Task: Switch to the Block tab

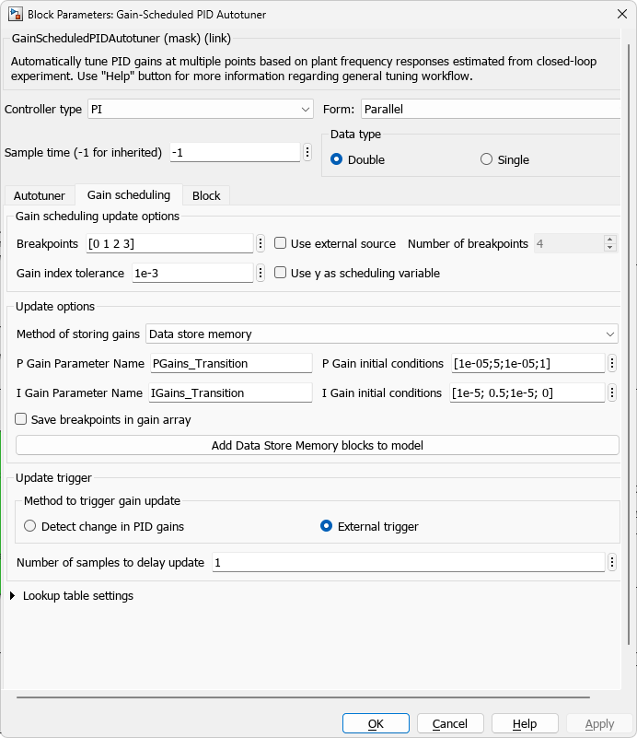Action: tap(206, 195)
